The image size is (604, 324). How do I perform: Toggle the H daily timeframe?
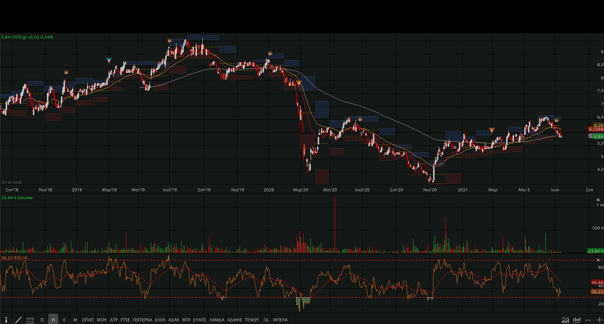coord(53,320)
